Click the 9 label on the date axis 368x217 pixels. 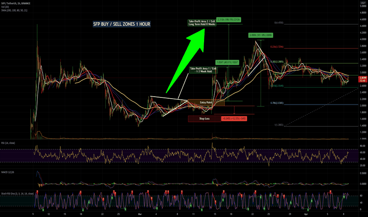pos(33,214)
